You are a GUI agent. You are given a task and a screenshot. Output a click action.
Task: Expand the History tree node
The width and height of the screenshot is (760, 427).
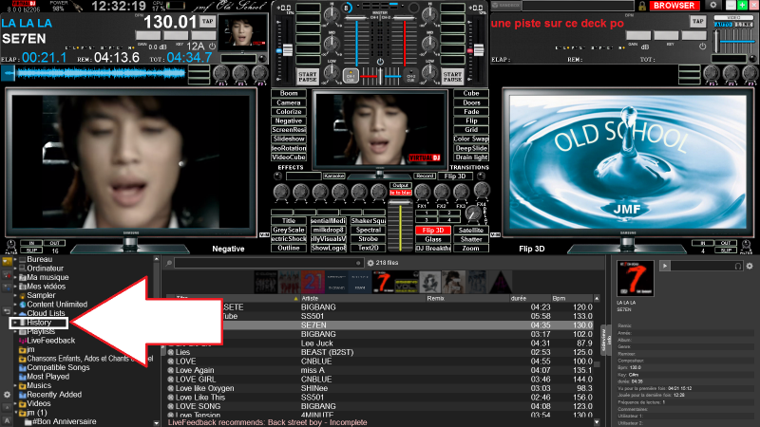coord(15,323)
